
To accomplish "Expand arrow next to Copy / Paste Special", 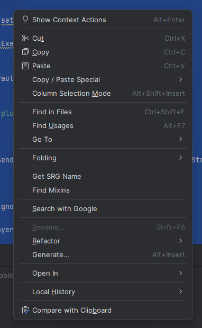I will (181, 79).
